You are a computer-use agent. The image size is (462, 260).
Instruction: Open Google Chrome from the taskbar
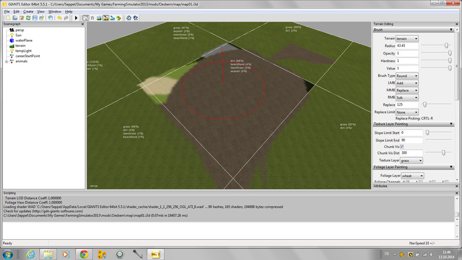tap(84, 254)
